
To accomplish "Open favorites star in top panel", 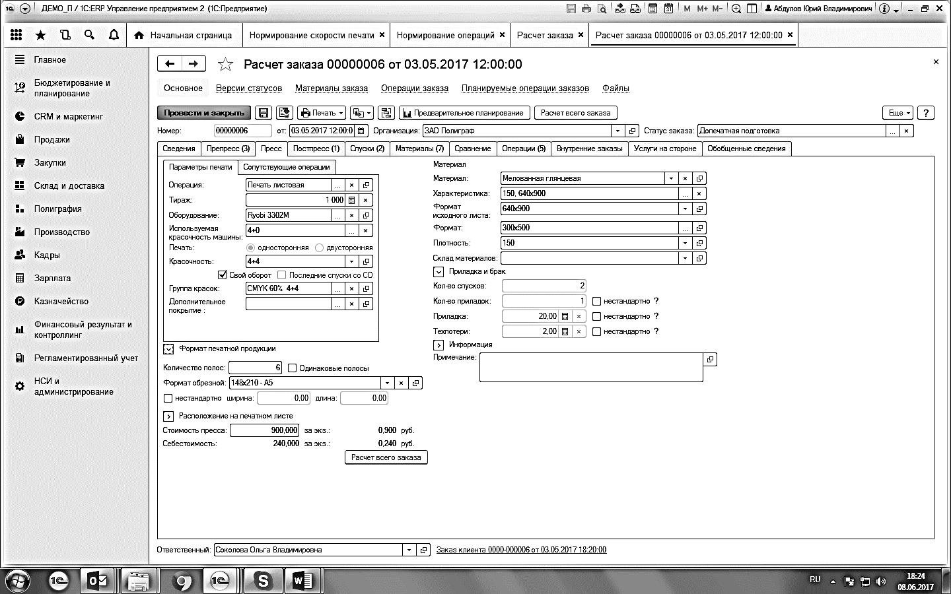I will click(41, 35).
